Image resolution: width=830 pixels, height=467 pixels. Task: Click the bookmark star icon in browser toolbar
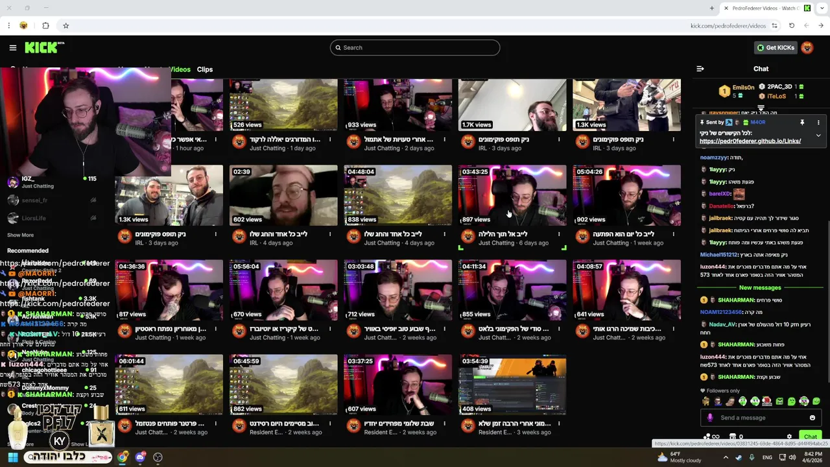pyautogui.click(x=65, y=25)
